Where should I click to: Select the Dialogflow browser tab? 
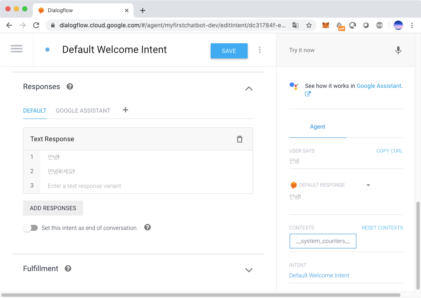pos(83,11)
